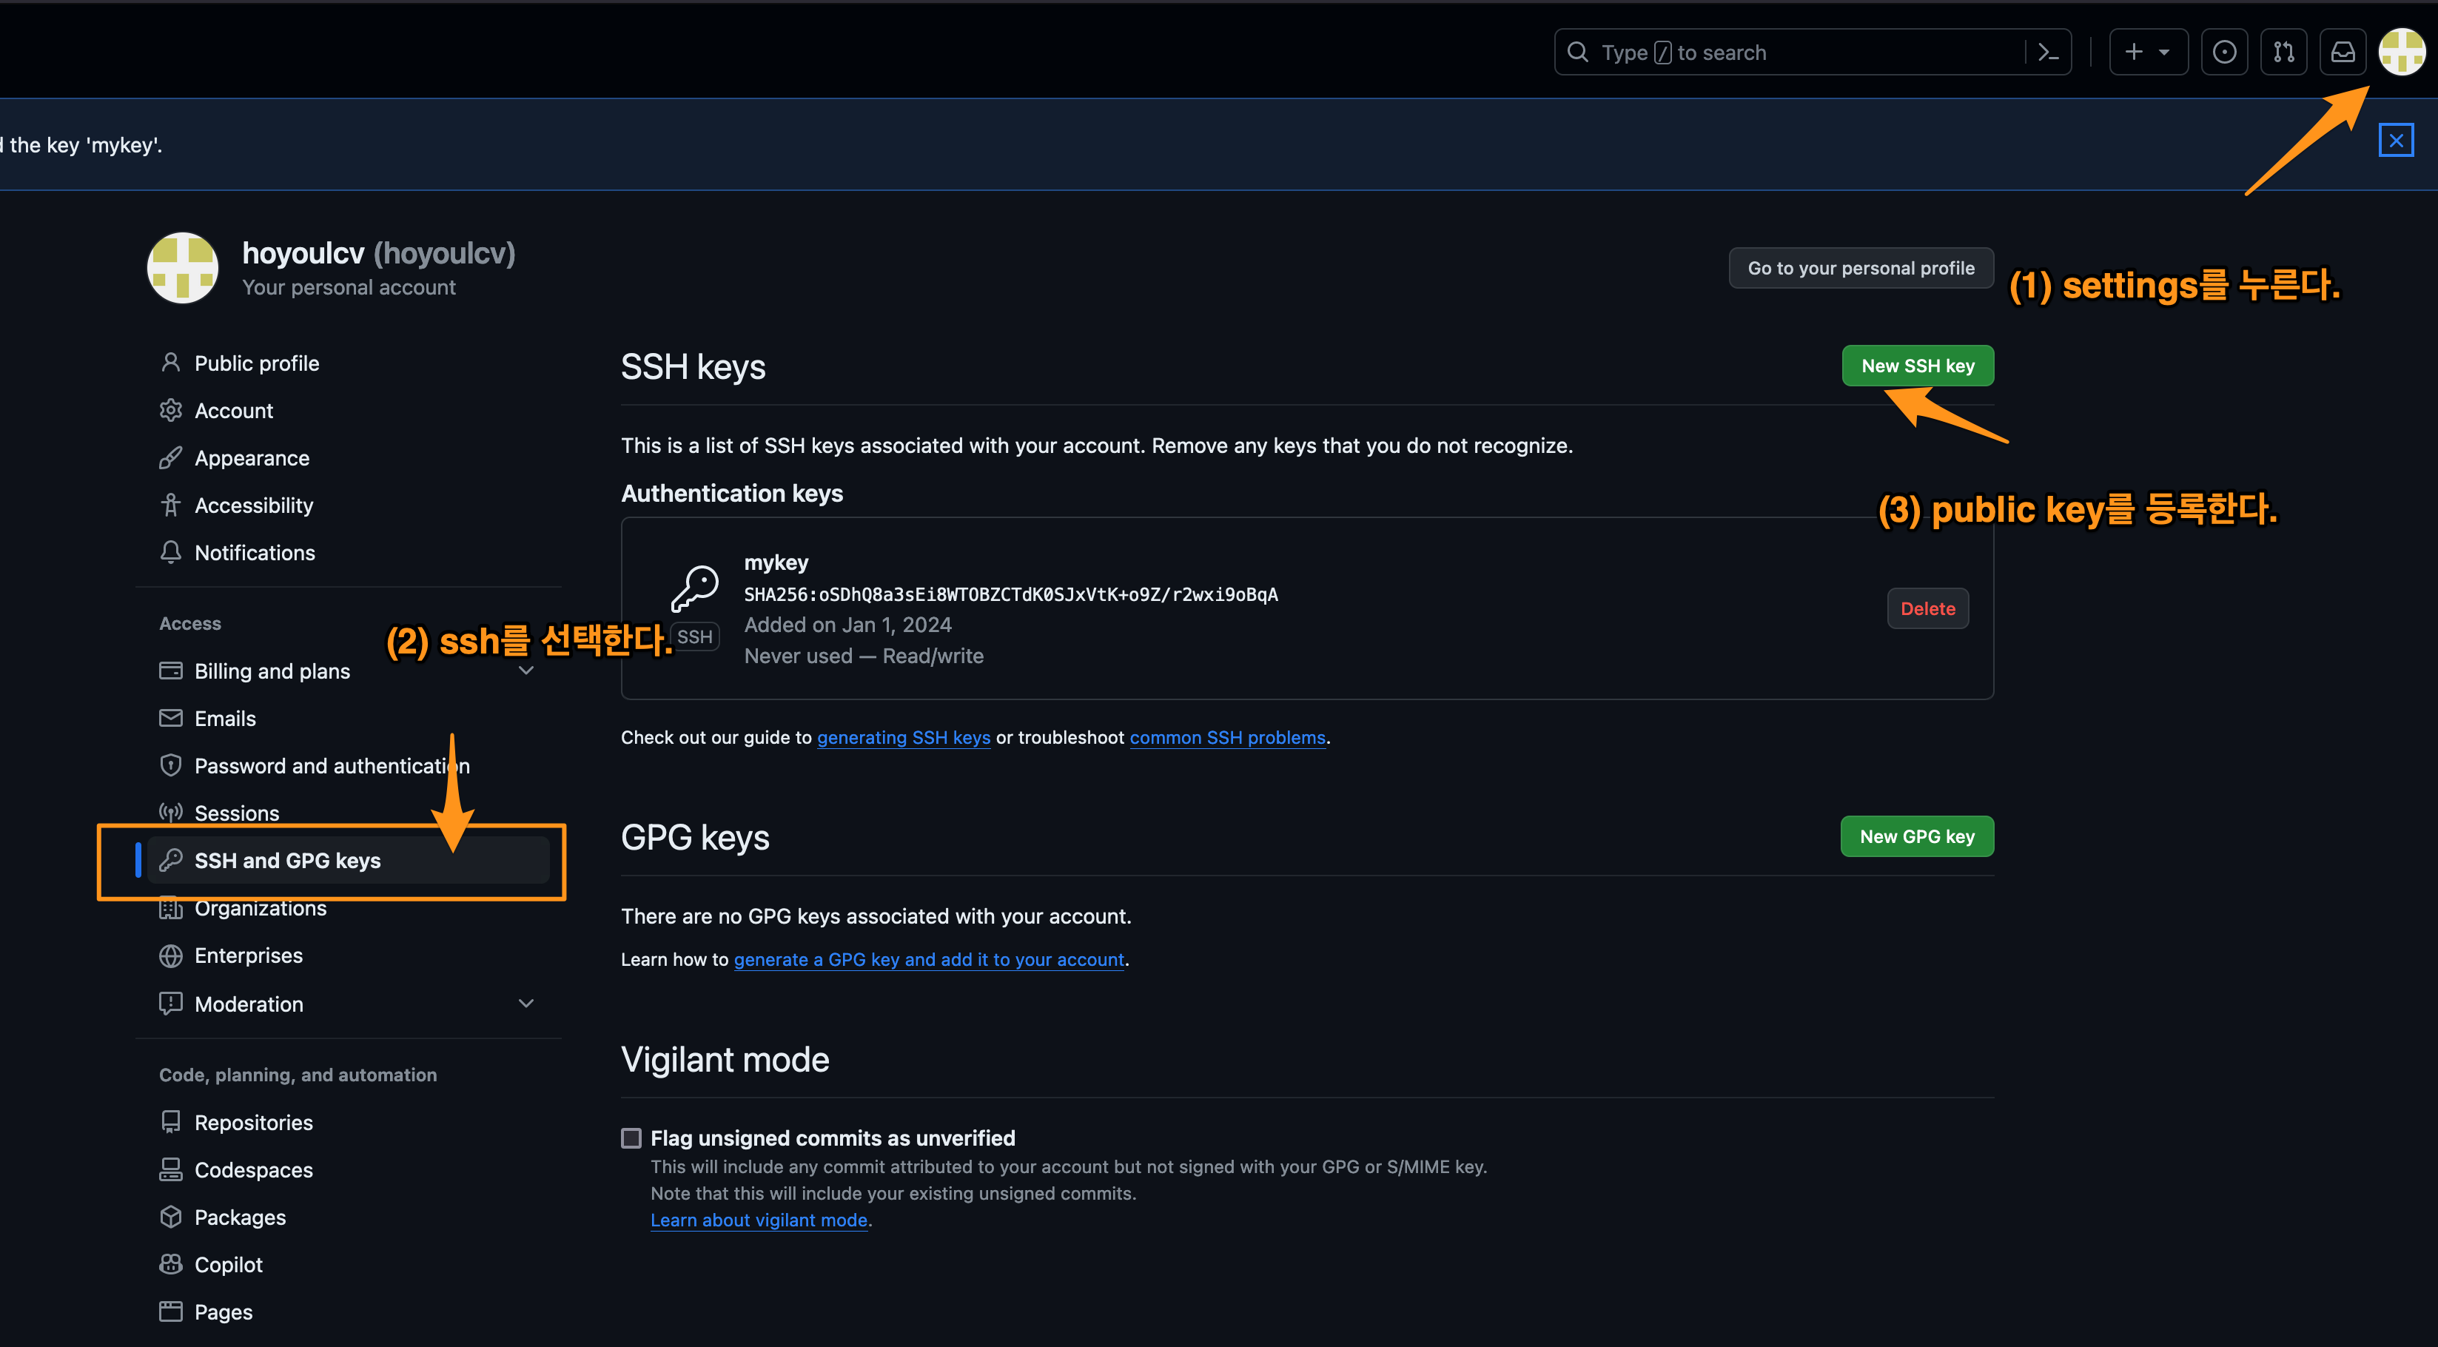Open the GitHub command palette icon
The width and height of the screenshot is (2438, 1347).
(2047, 51)
